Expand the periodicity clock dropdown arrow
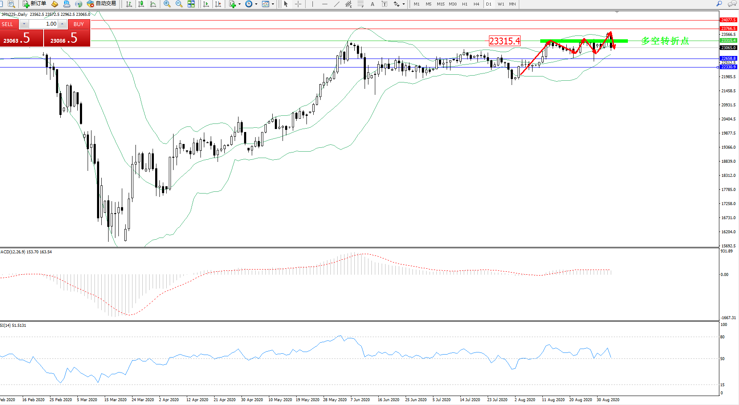 (256, 4)
